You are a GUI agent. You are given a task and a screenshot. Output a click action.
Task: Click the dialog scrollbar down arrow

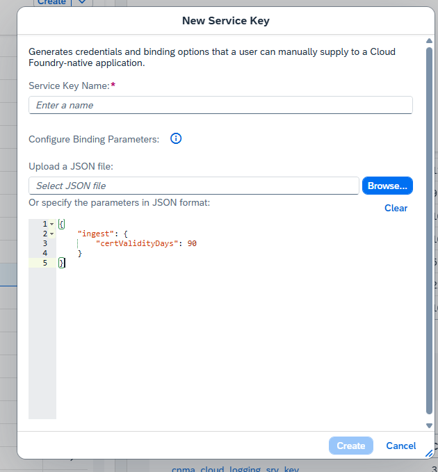(x=429, y=425)
